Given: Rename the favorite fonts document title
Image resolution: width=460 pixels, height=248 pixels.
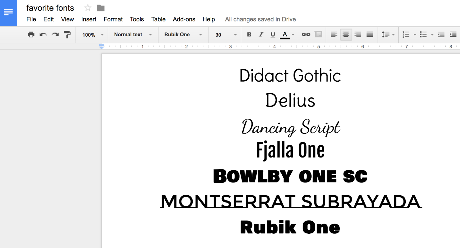Looking at the screenshot, I should (x=50, y=8).
